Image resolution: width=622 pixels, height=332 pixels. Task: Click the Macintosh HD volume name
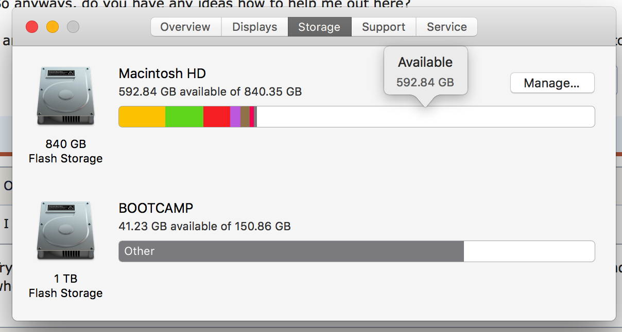pyautogui.click(x=162, y=73)
